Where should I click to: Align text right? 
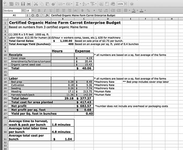pyautogui.click(x=70, y=10)
